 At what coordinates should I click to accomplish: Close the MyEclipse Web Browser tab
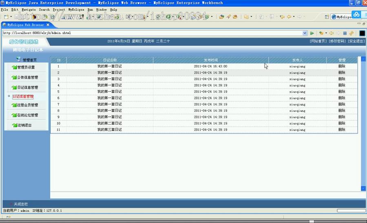click(x=48, y=25)
